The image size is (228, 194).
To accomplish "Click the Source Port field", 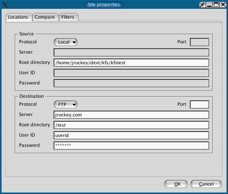I will 199,42.
